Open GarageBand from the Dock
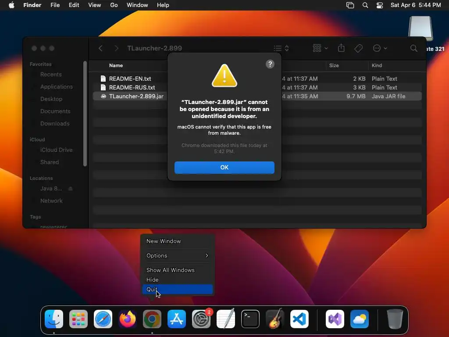The height and width of the screenshot is (337, 449). point(275,319)
